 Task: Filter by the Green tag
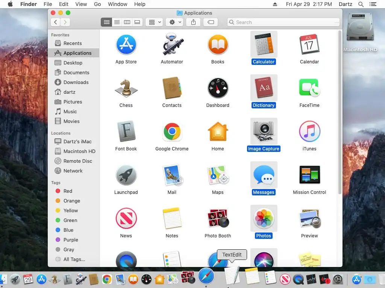74,220
